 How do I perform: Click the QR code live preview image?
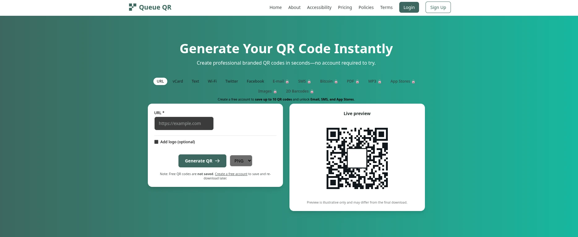point(357,158)
